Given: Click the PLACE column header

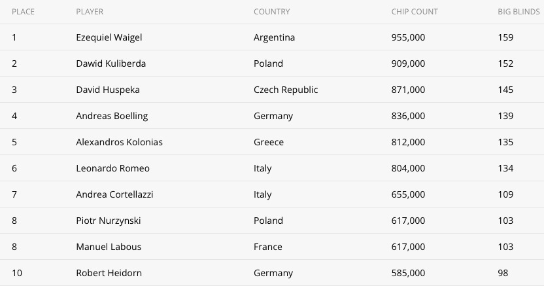Looking at the screenshot, I should click(x=23, y=12).
